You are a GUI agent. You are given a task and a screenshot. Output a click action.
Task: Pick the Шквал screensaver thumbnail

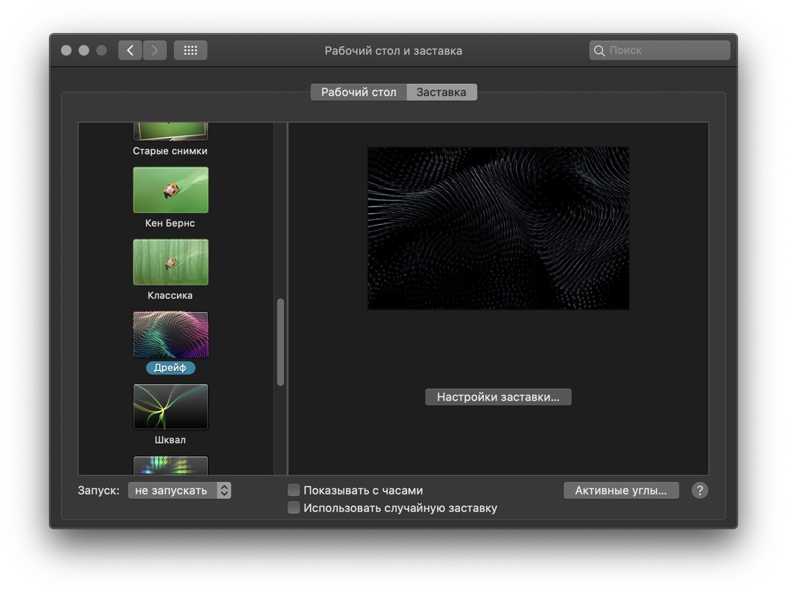click(x=171, y=407)
